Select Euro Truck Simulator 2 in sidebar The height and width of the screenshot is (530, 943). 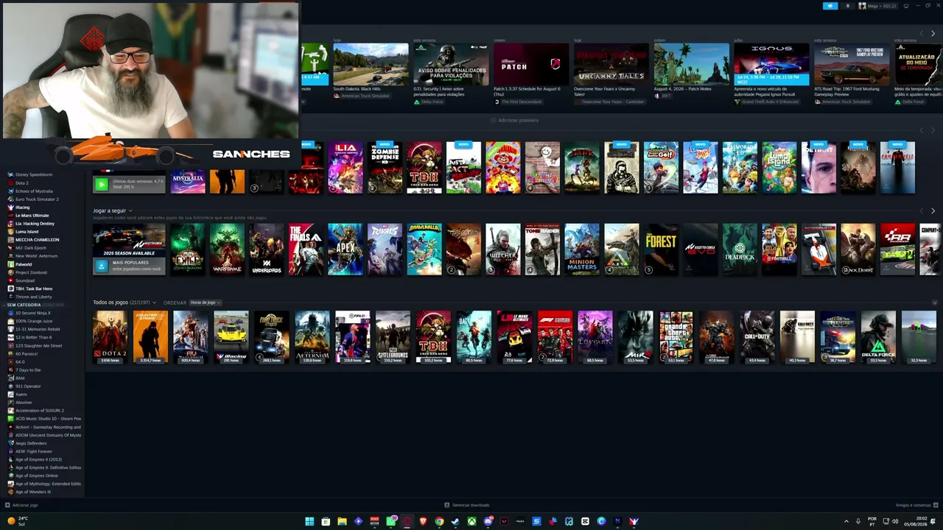tap(37, 199)
